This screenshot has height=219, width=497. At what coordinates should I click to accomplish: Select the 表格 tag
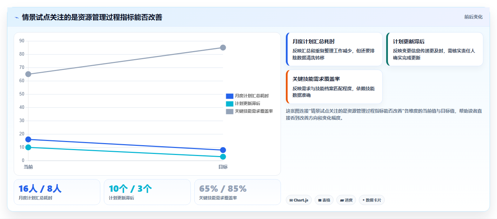tap(324, 200)
